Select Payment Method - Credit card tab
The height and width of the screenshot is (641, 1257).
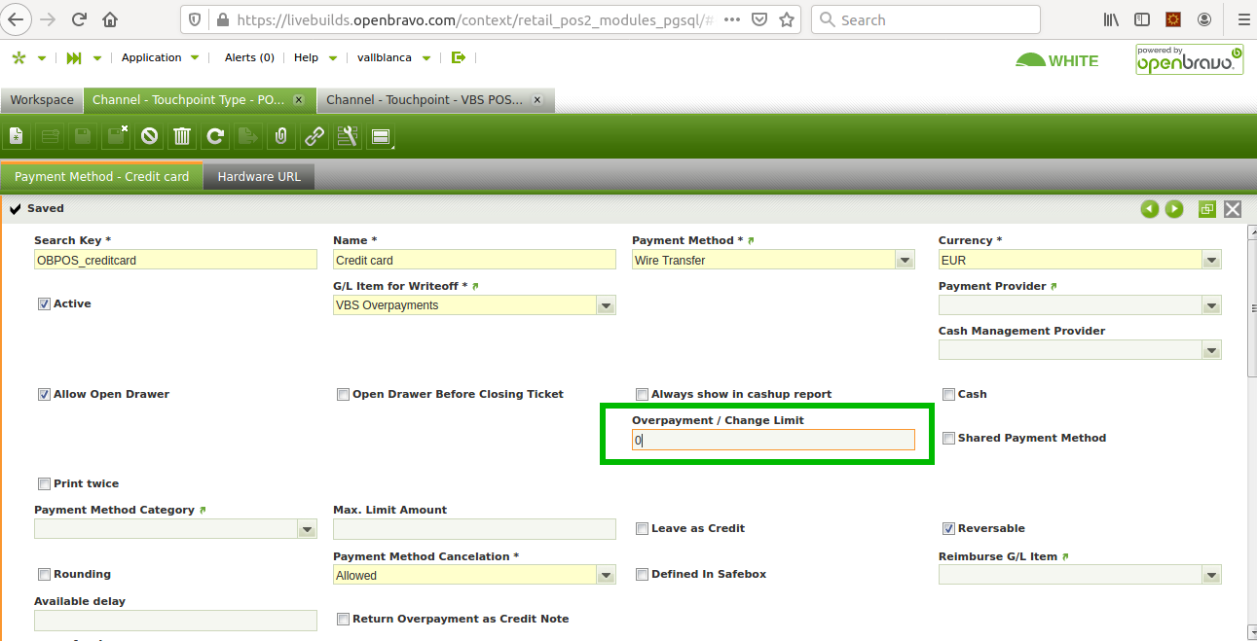[x=101, y=177]
